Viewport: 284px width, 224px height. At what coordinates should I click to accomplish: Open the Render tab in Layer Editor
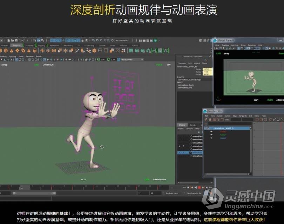pyautogui.click(x=193, y=125)
